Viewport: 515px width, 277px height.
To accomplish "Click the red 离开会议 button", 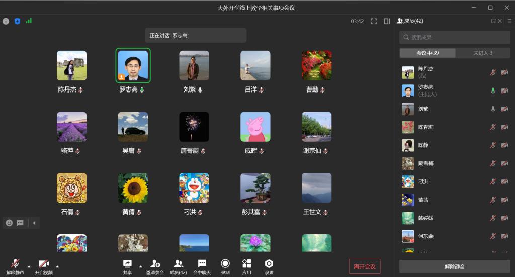I will pos(364,266).
